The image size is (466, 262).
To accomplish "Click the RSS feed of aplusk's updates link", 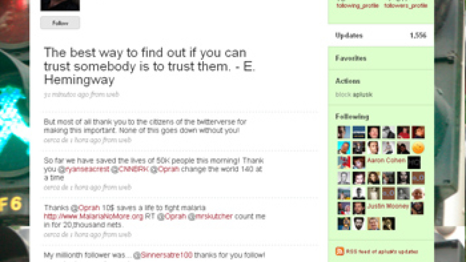I will click(382, 252).
